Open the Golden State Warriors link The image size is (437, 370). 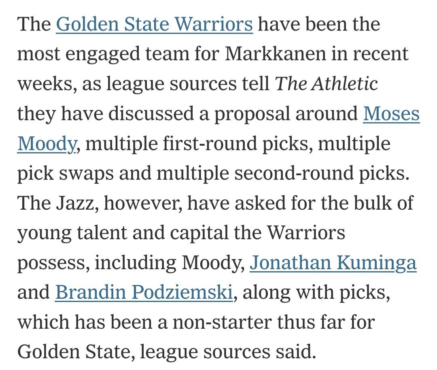pos(155,24)
